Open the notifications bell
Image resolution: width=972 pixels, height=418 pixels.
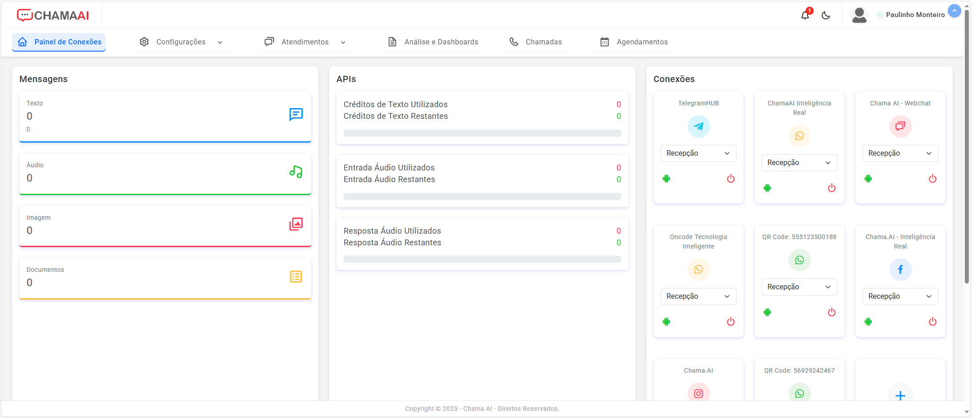click(805, 15)
